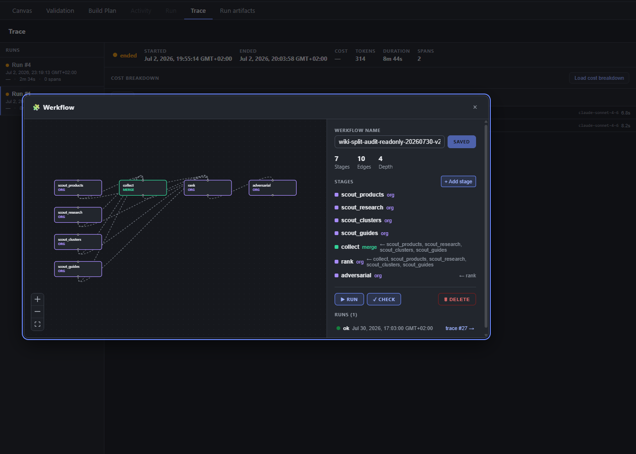This screenshot has width=636, height=454.
Task: Select the scout_products node on the canvas
Action: click(x=78, y=188)
